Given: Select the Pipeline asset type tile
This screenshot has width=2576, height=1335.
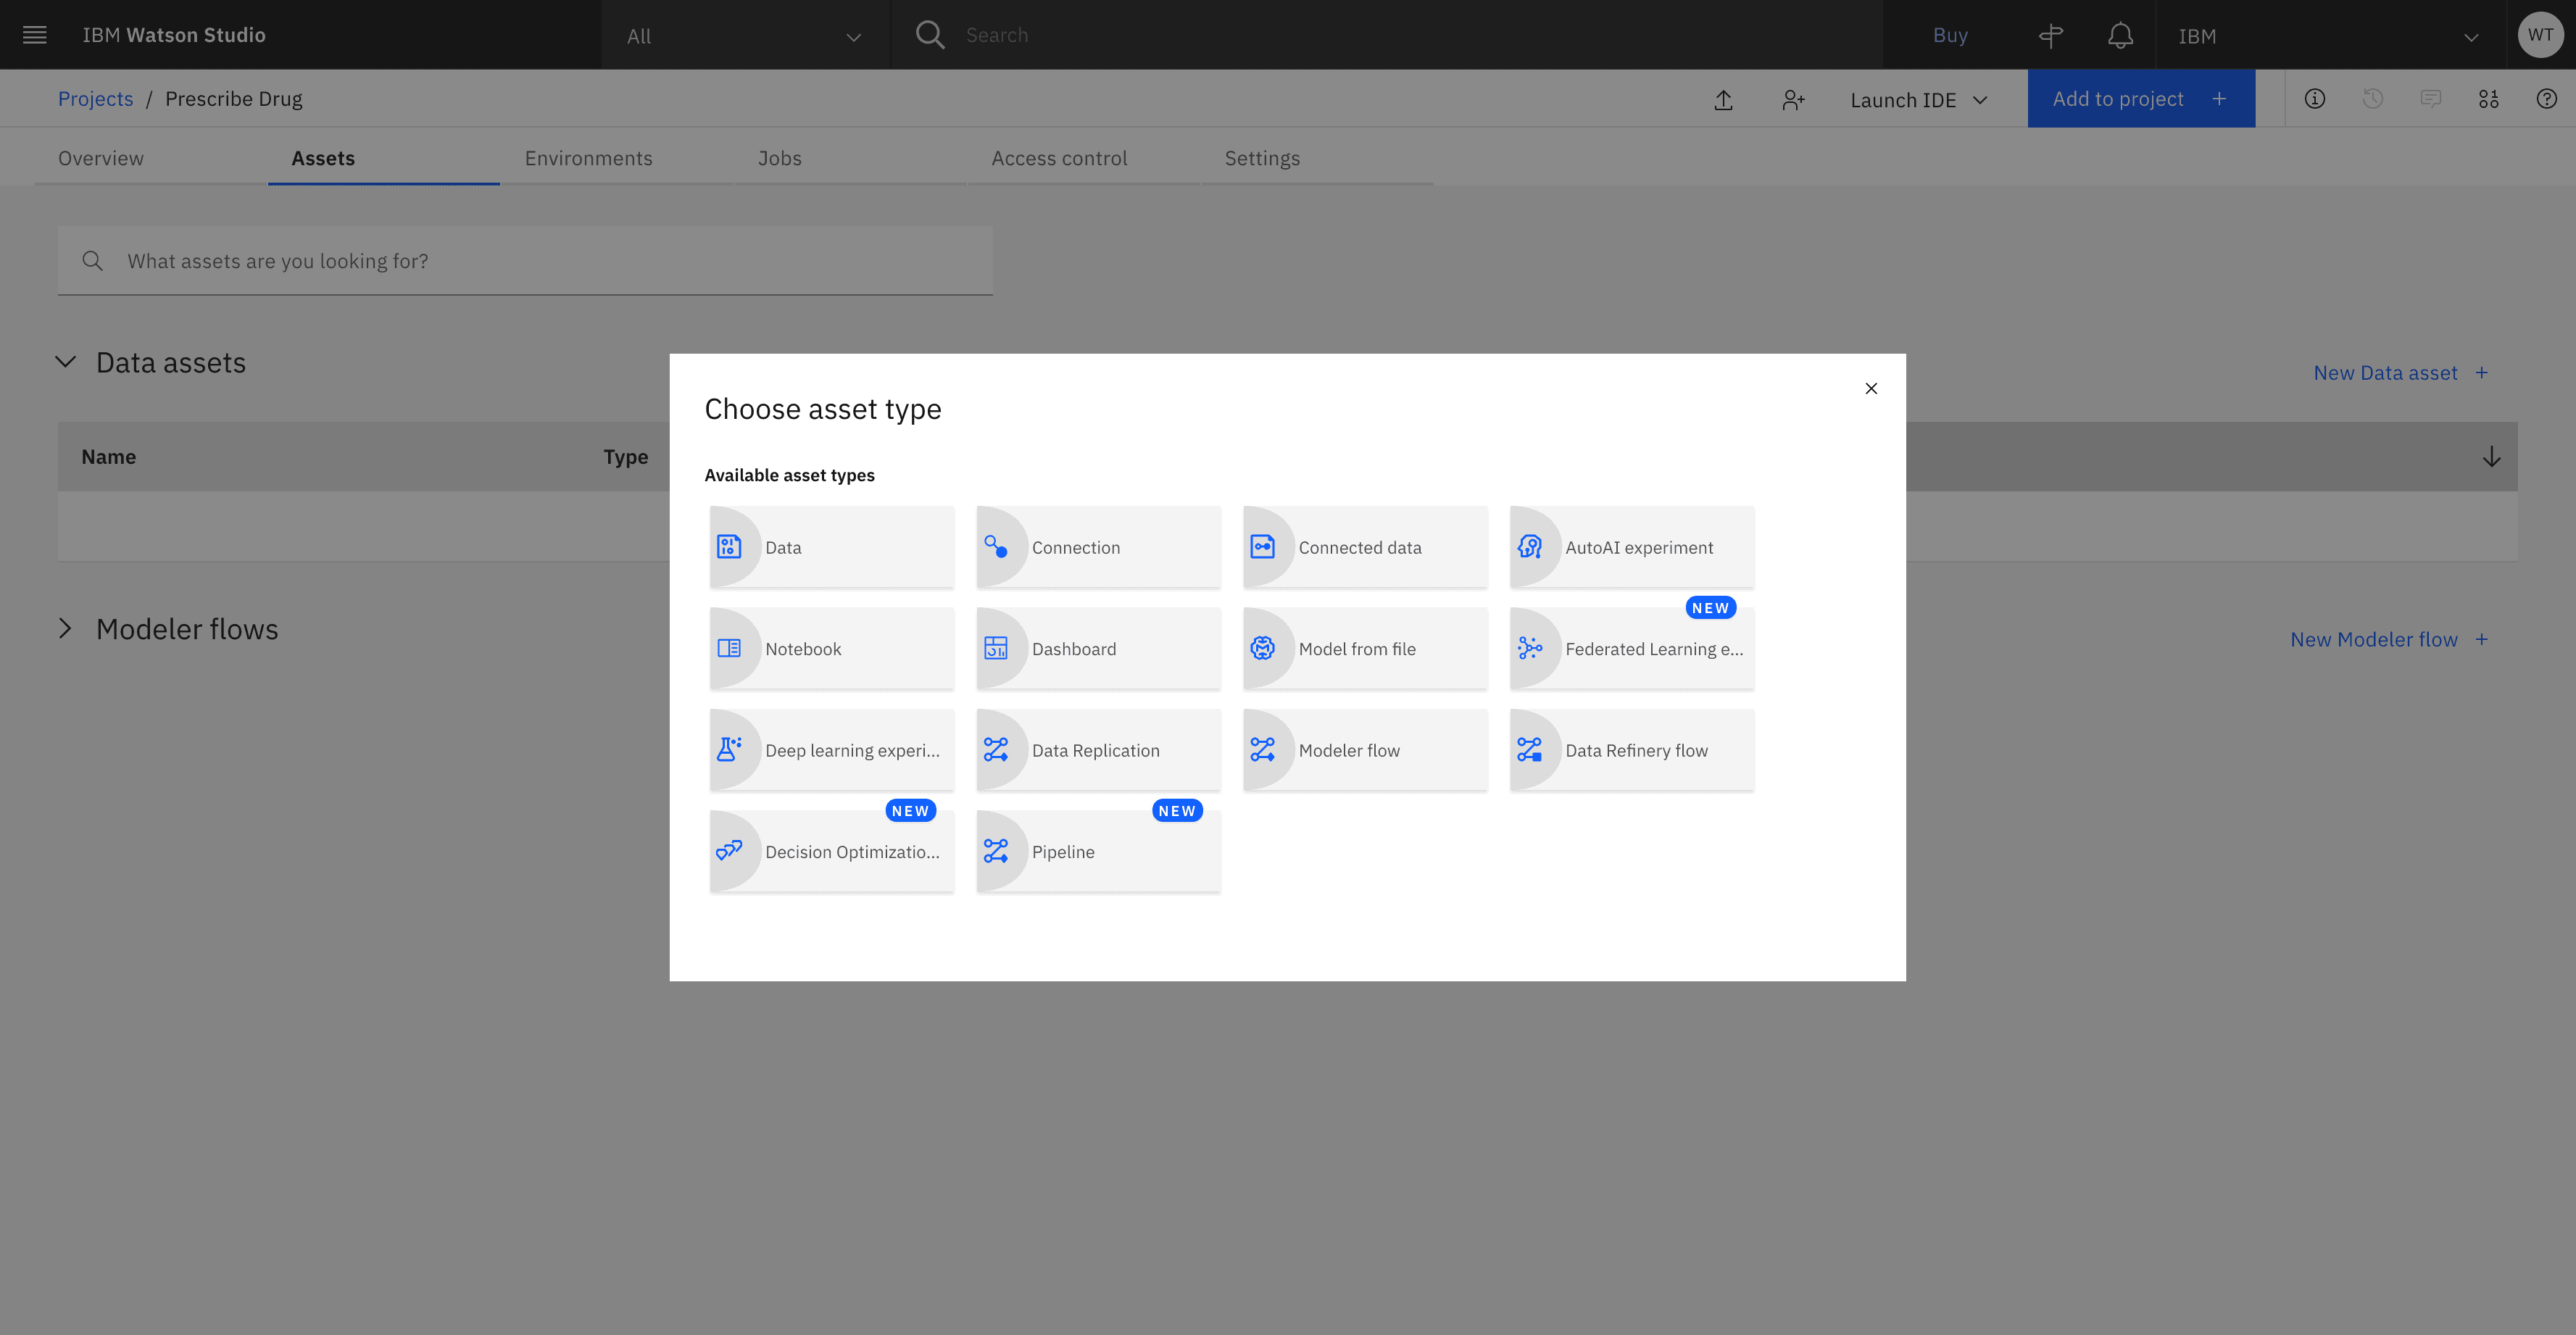Looking at the screenshot, I should tap(1098, 852).
